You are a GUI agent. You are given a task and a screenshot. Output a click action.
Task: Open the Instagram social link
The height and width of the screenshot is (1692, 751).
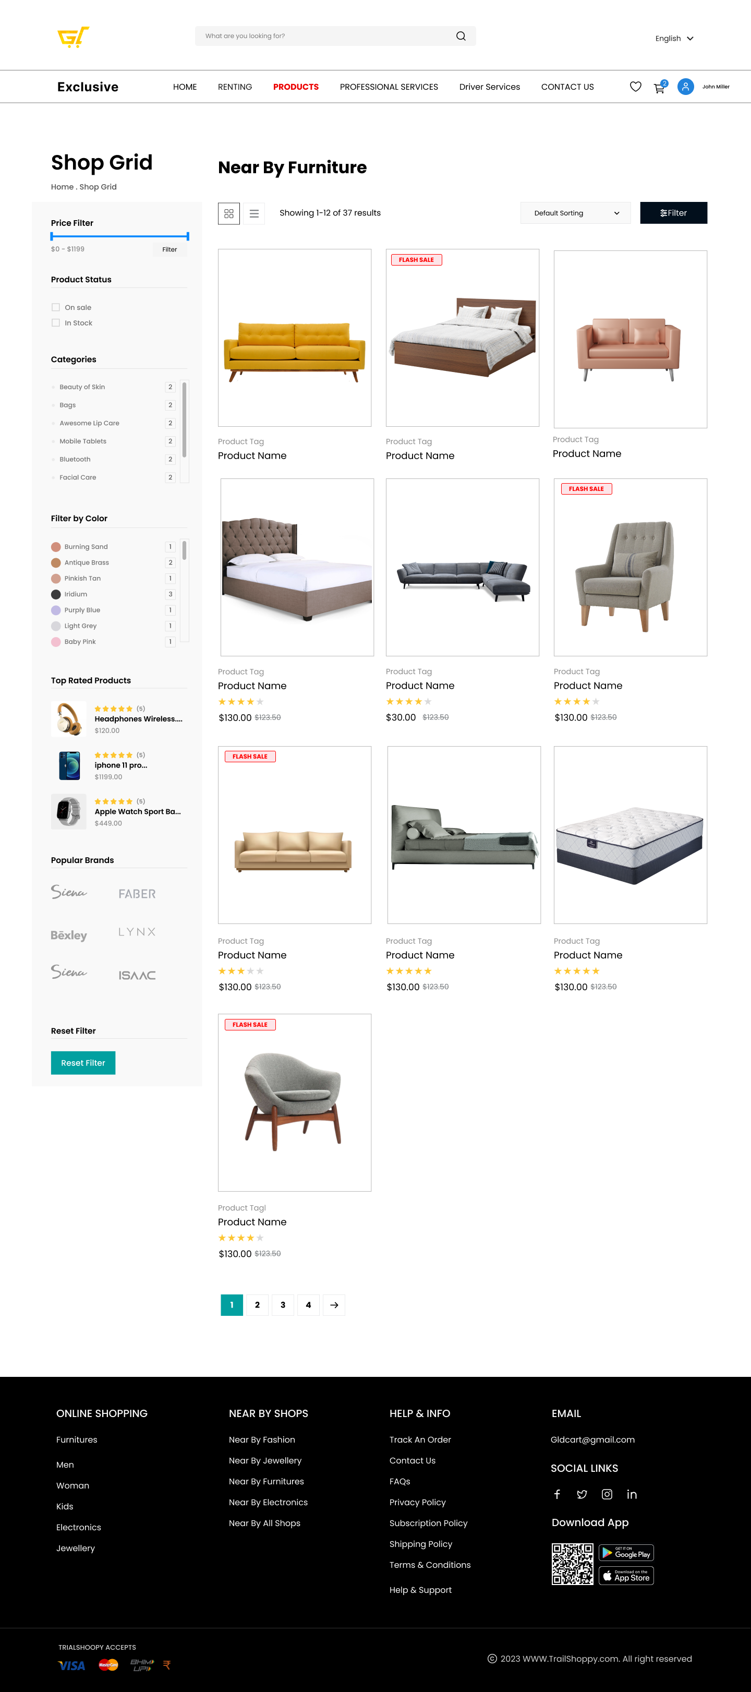coord(607,1494)
